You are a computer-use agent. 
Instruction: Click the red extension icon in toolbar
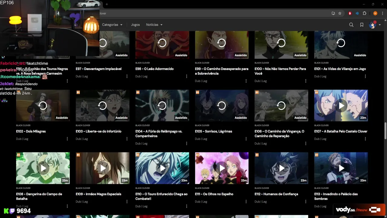coord(350,13)
